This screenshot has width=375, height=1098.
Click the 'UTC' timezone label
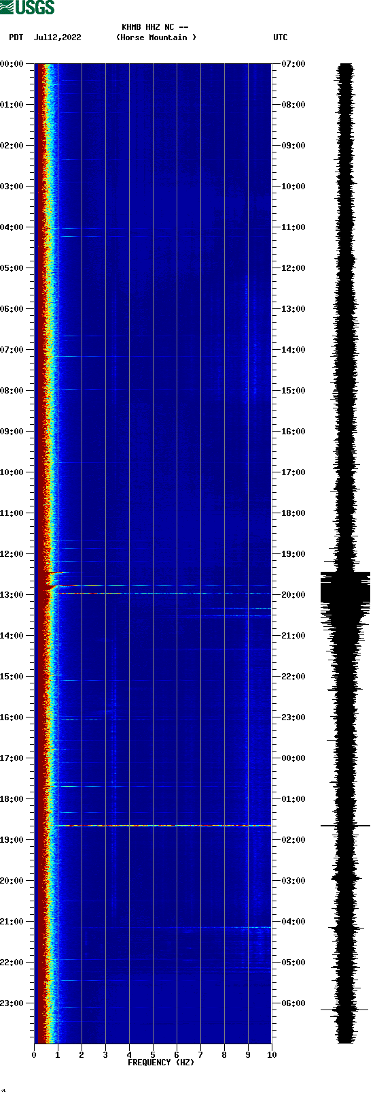tap(281, 37)
